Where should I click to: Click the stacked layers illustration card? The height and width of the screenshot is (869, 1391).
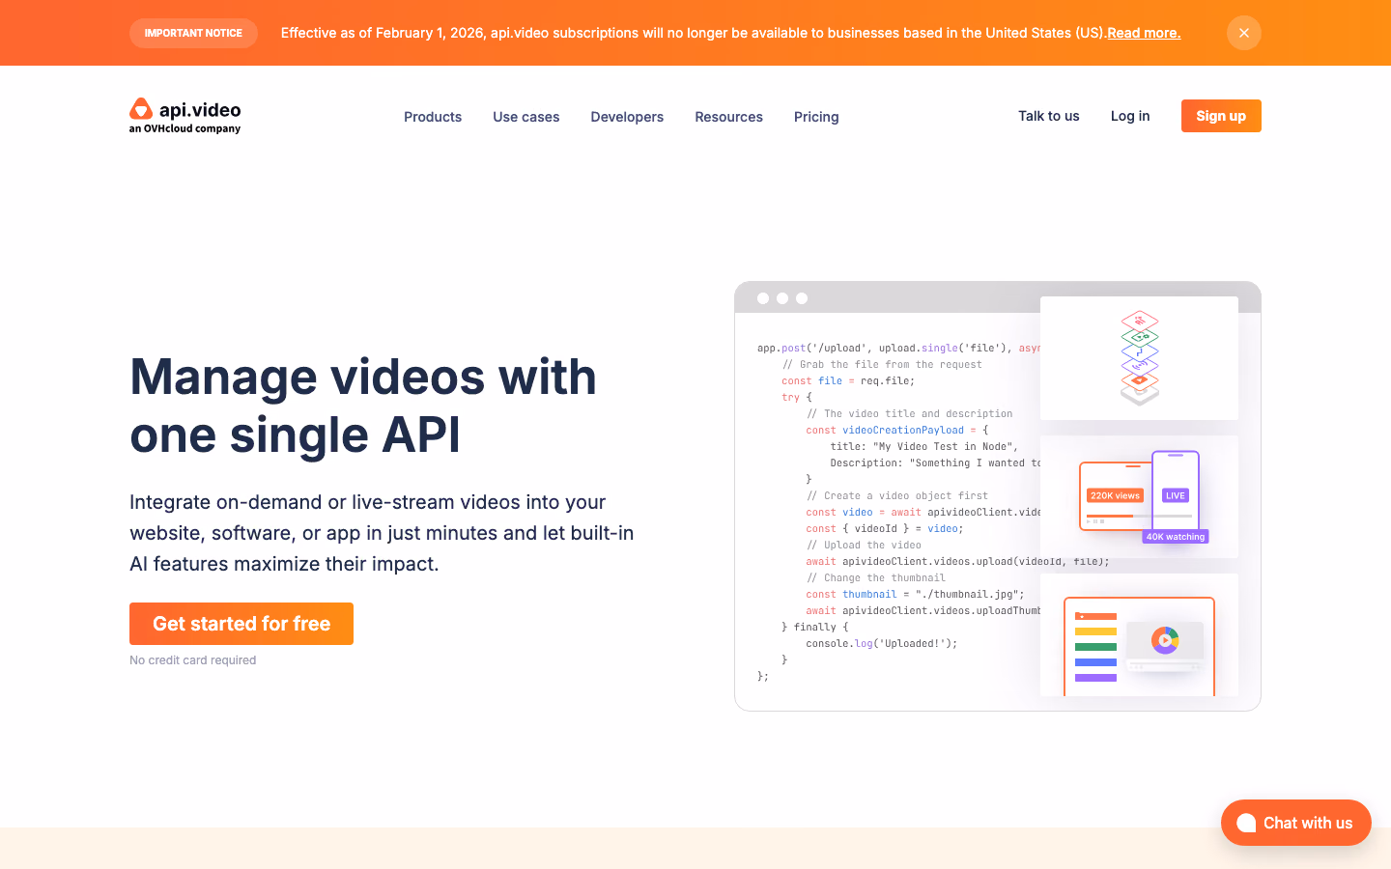[1139, 358]
